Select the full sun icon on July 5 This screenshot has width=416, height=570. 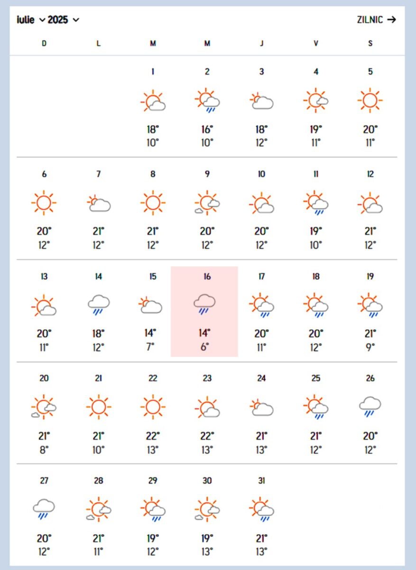pyautogui.click(x=370, y=99)
